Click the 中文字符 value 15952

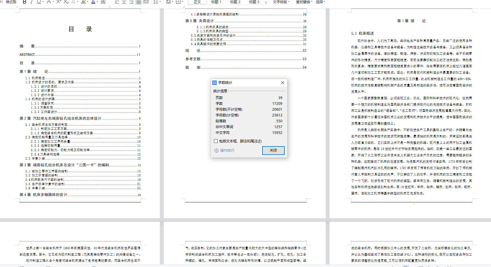tap(277, 132)
